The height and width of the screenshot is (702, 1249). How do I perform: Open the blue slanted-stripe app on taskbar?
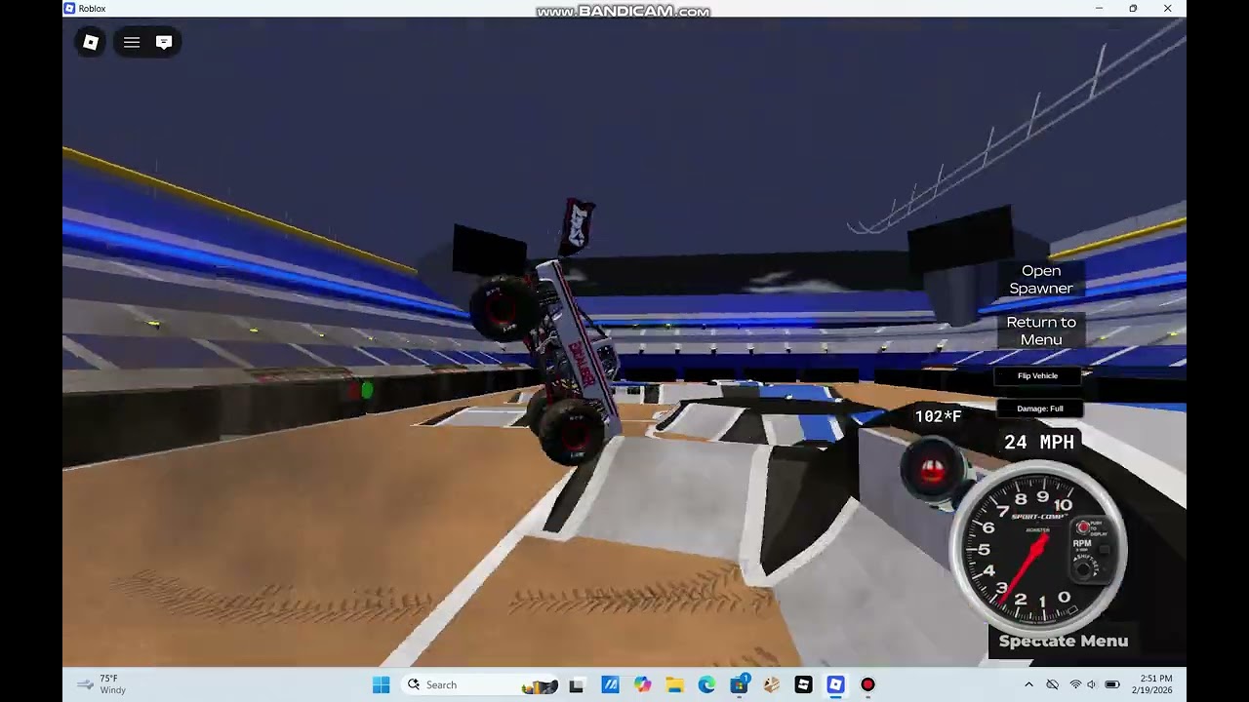[610, 684]
